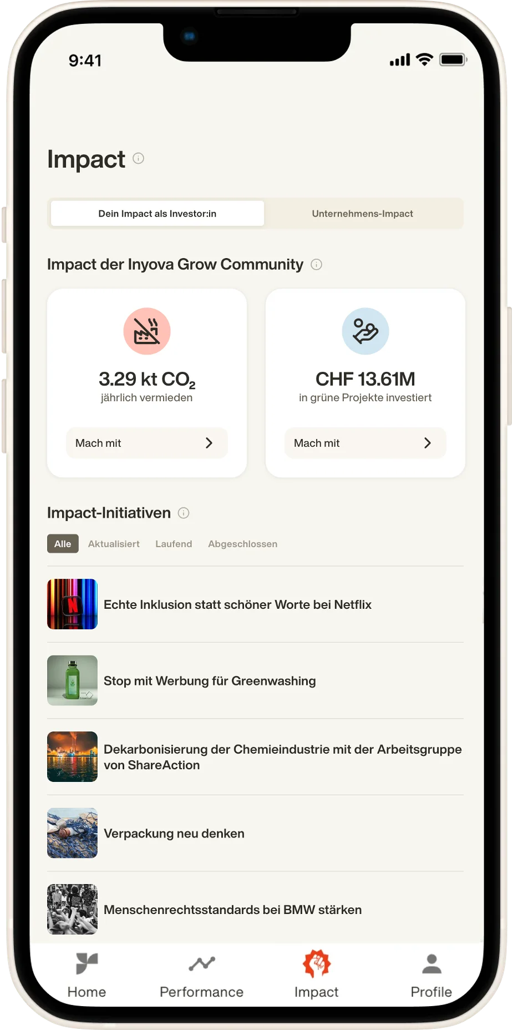Switch to Unternehmens-Impact segment
Screen dimensions: 513x1030
[x=362, y=214]
